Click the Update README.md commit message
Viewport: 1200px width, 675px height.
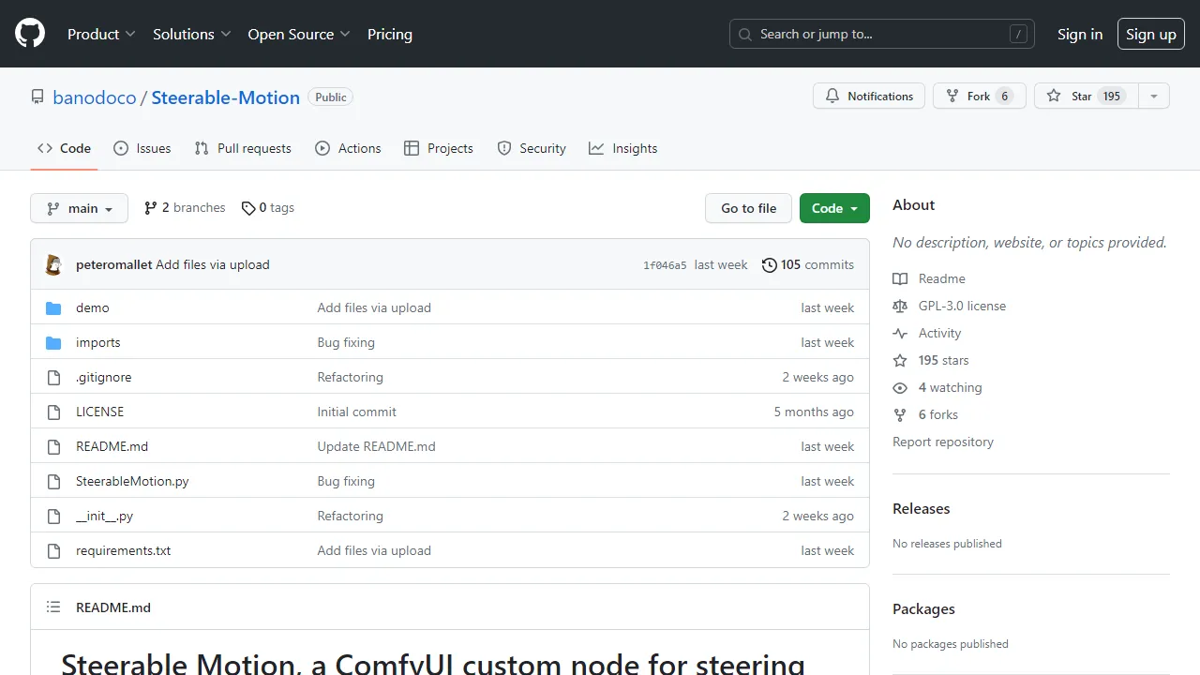click(x=377, y=446)
